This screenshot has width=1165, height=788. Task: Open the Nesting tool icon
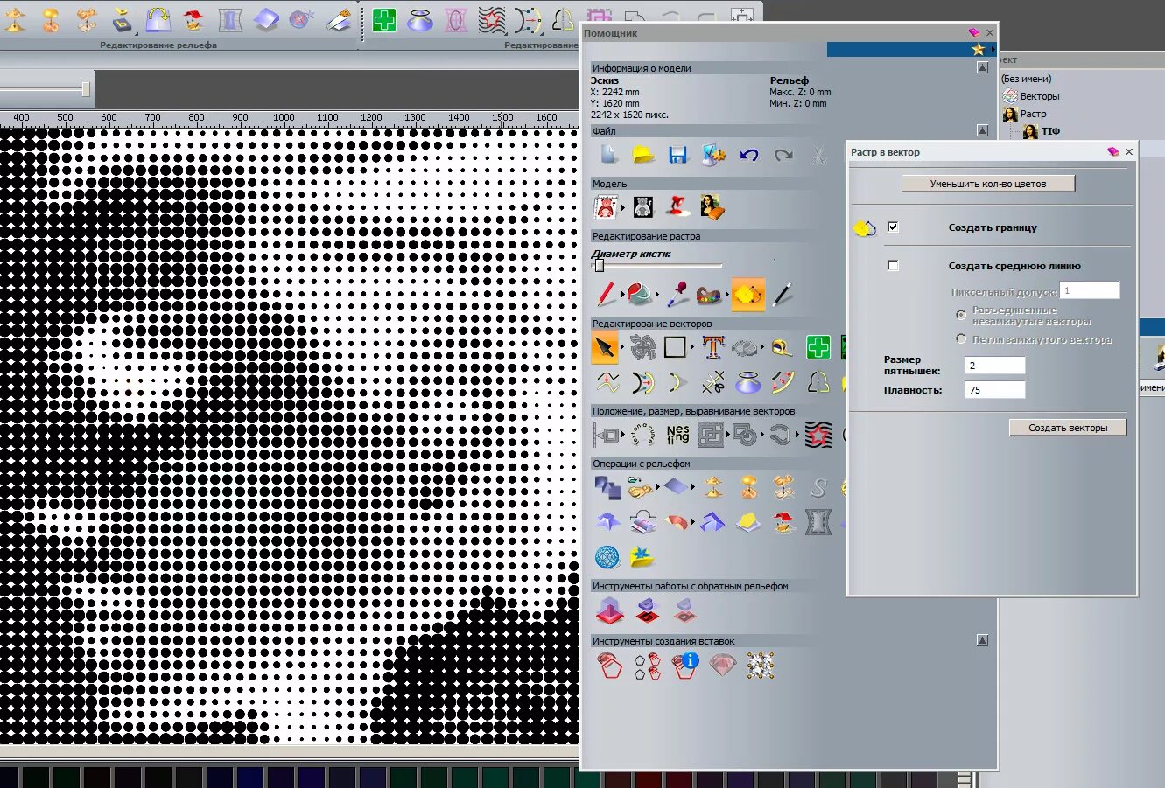678,434
